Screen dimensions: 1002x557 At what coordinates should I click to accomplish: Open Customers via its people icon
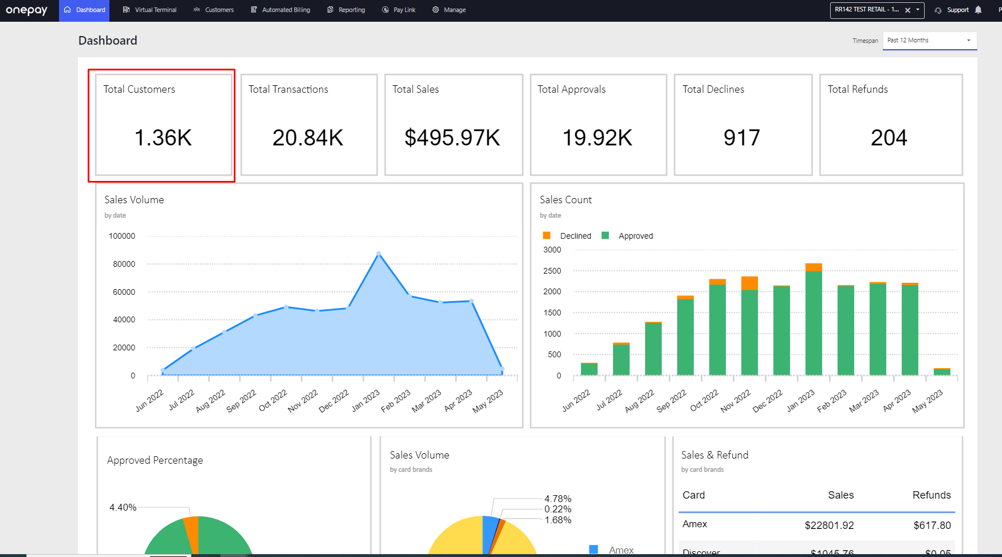pyautogui.click(x=197, y=10)
